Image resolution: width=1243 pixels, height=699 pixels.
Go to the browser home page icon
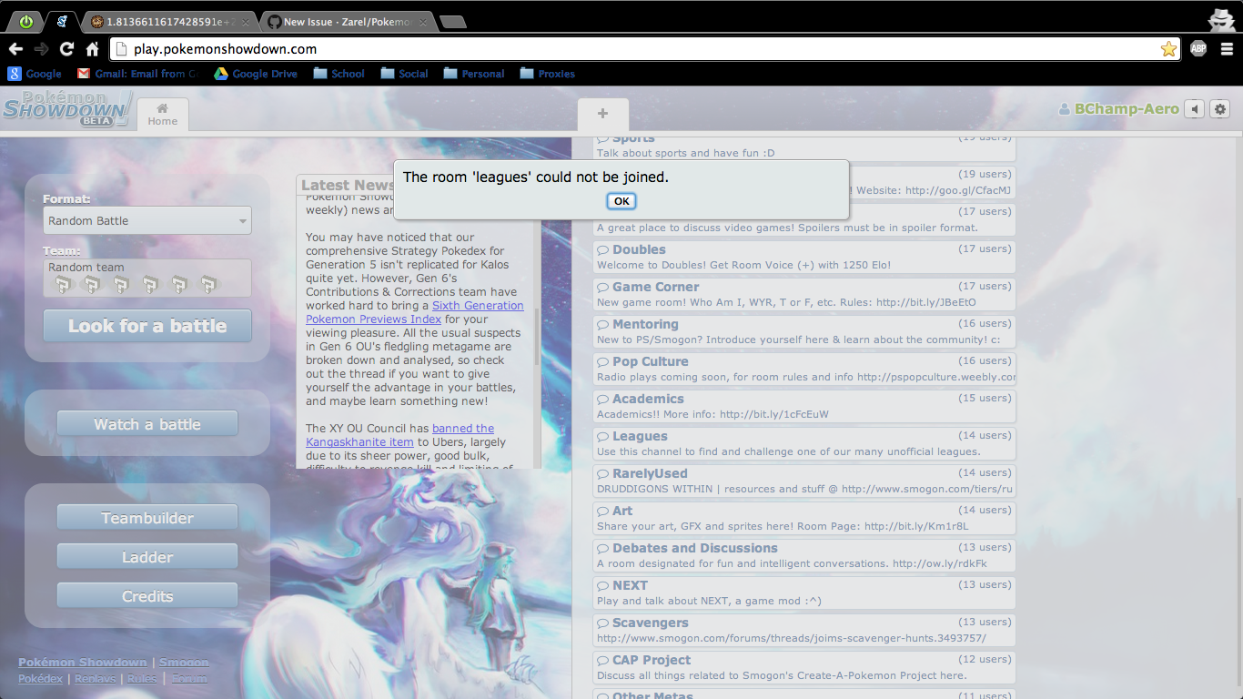pos(92,49)
